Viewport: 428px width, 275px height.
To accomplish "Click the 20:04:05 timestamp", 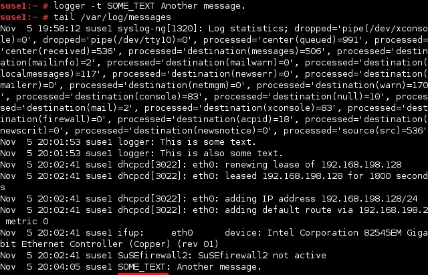I will point(59,267).
